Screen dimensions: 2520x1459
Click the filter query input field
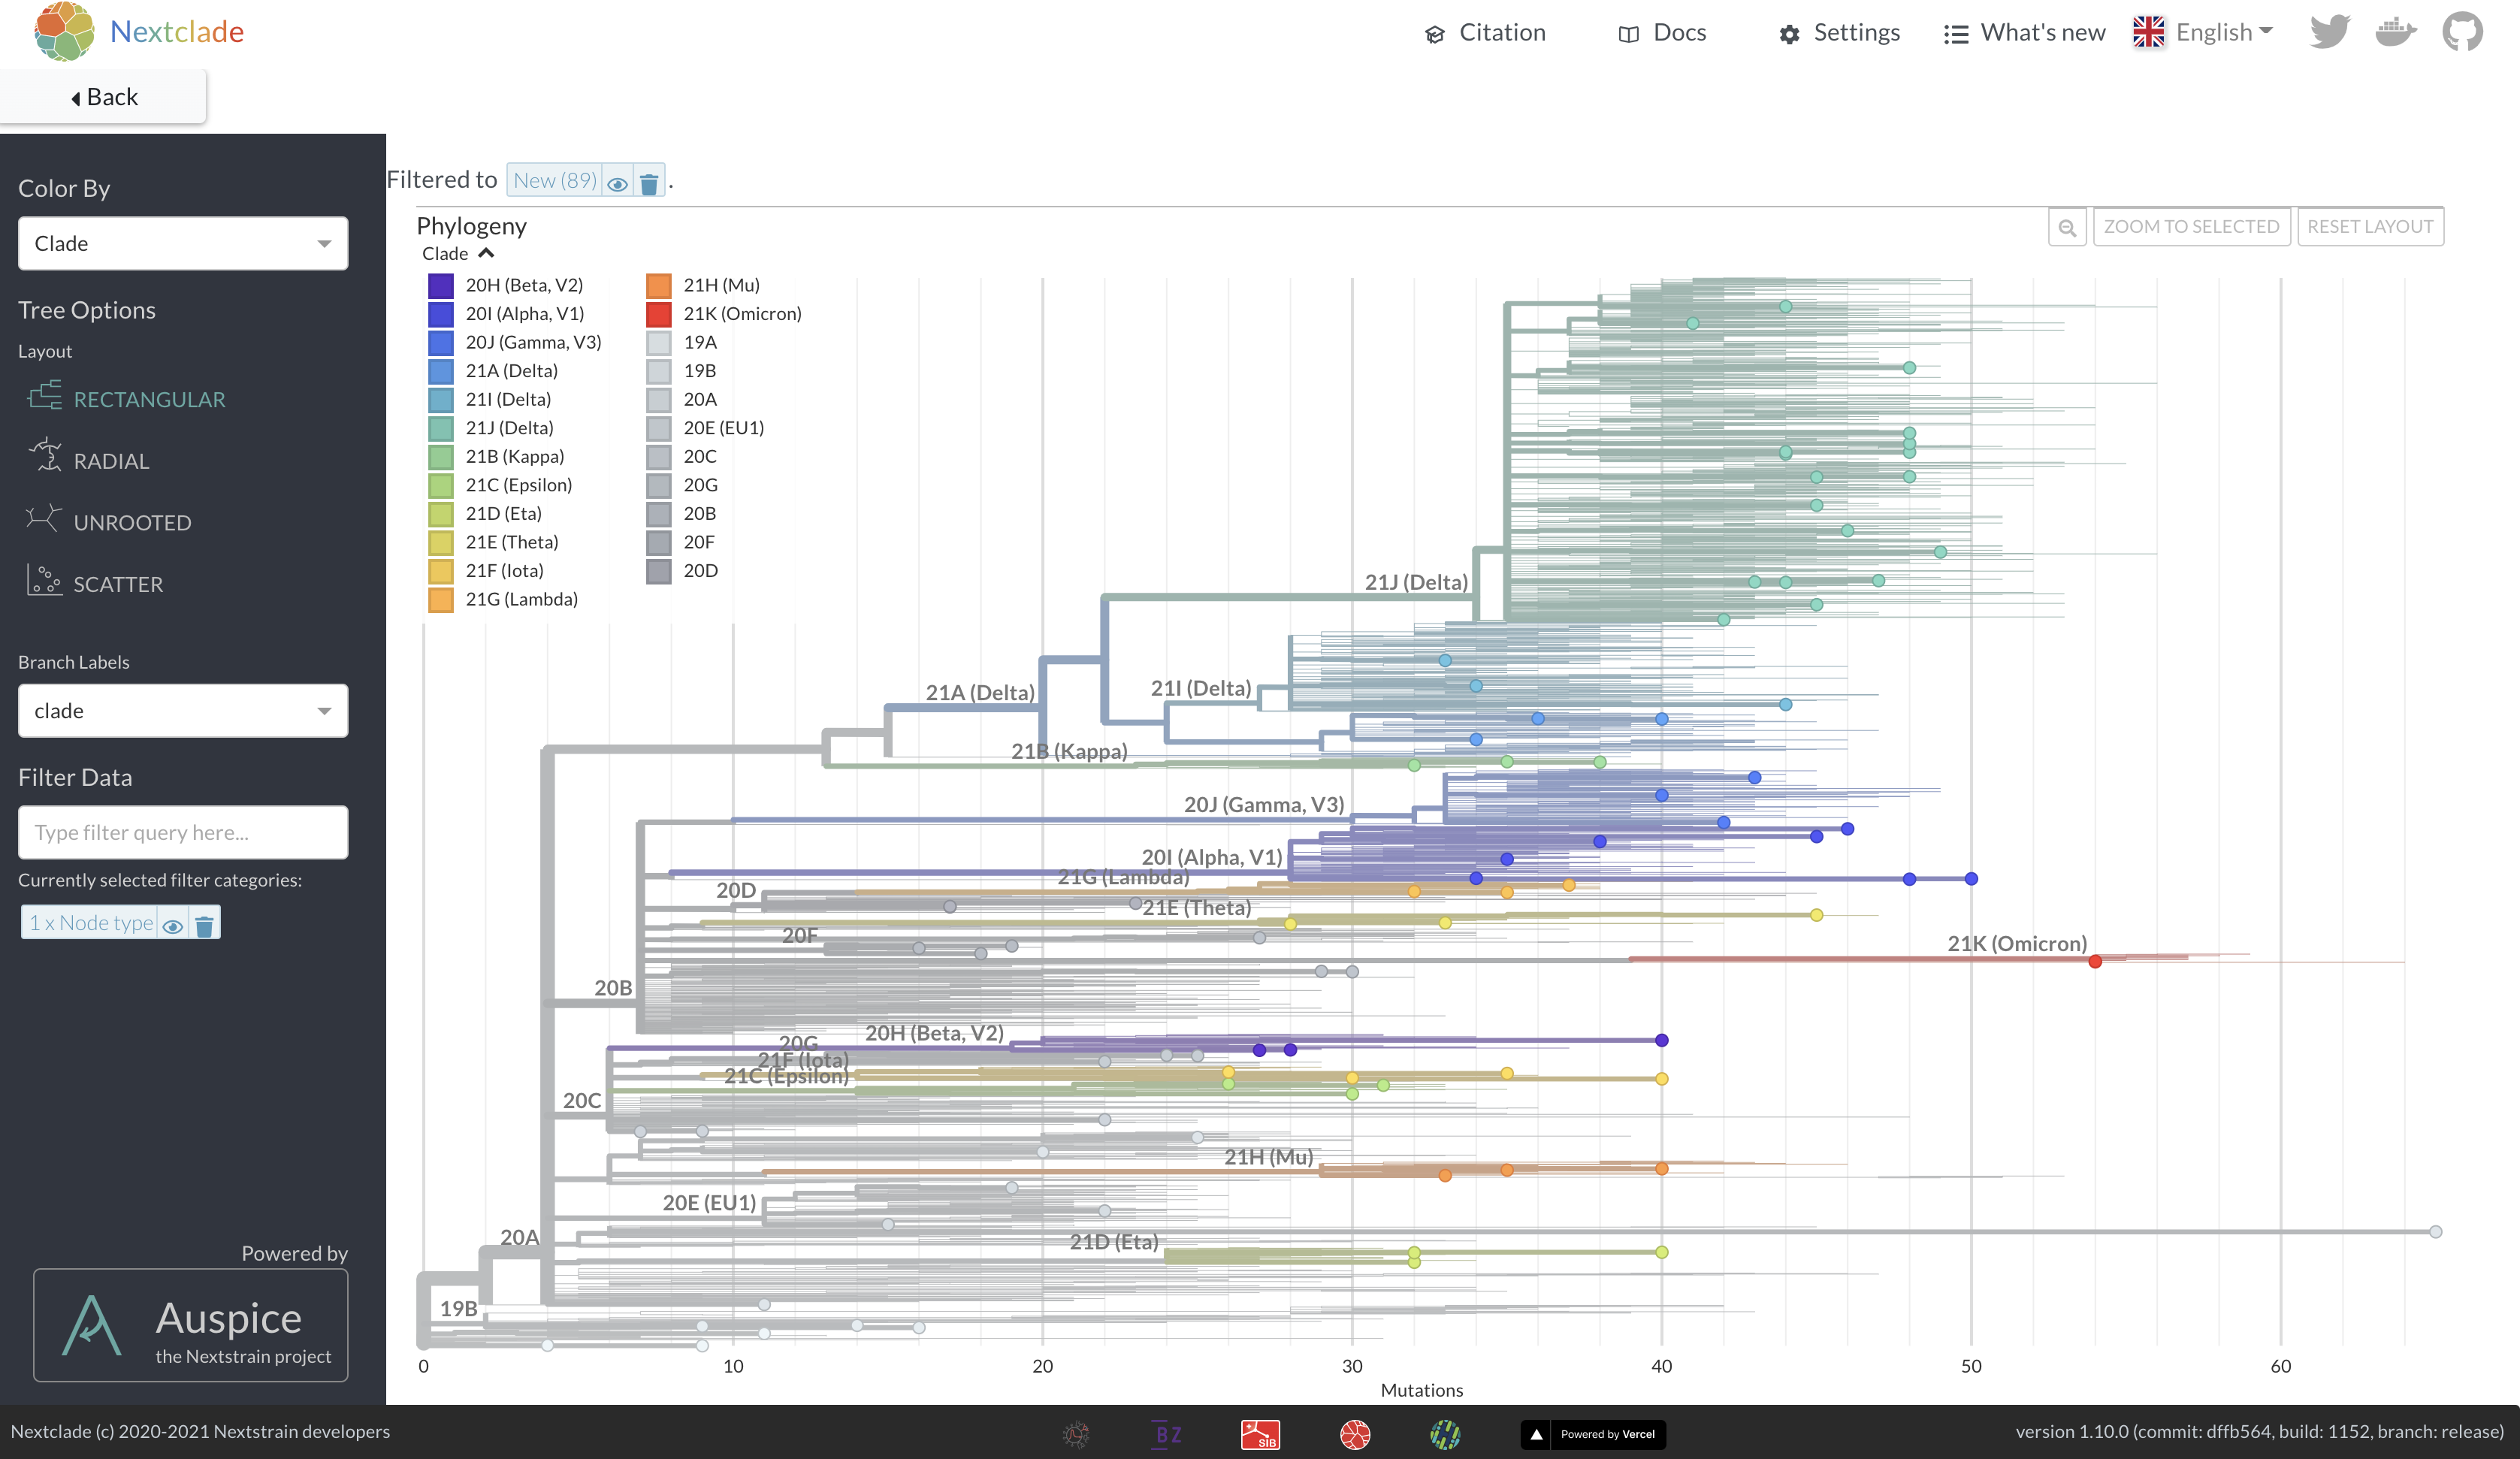coord(183,832)
